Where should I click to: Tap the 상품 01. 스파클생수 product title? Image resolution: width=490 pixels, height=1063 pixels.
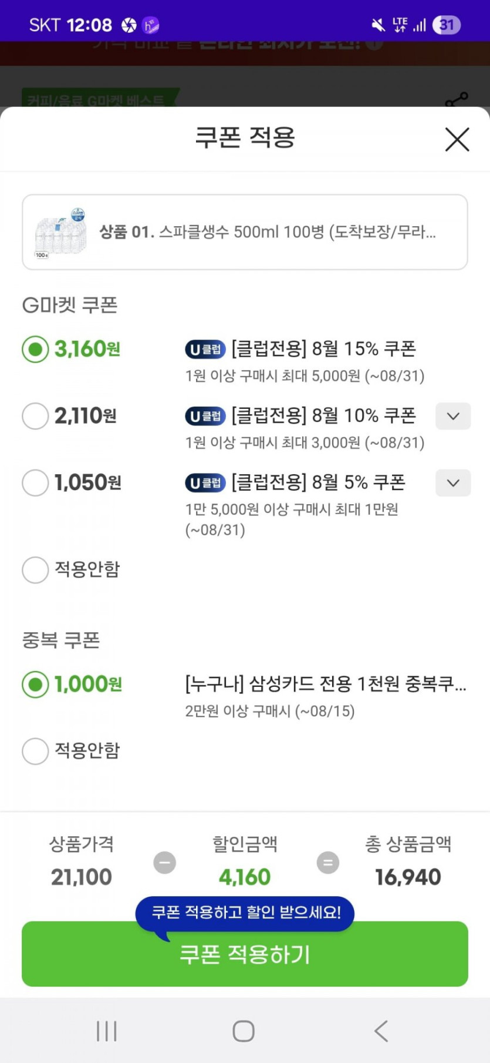[x=268, y=232]
